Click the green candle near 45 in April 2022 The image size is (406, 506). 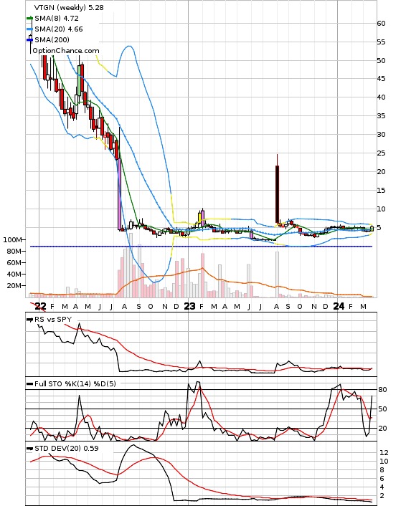(79, 75)
